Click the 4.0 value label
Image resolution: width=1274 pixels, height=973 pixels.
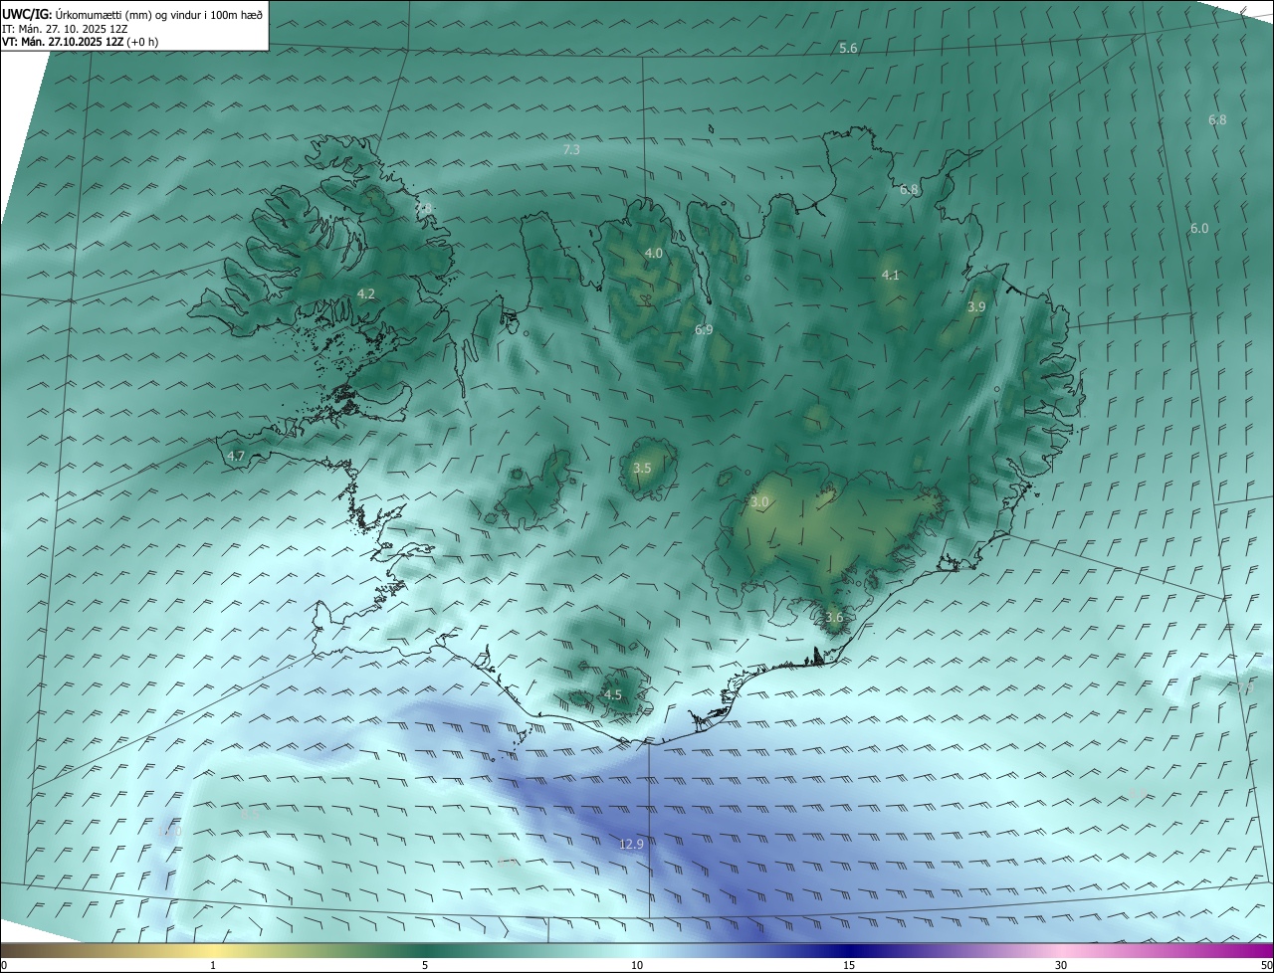click(653, 254)
